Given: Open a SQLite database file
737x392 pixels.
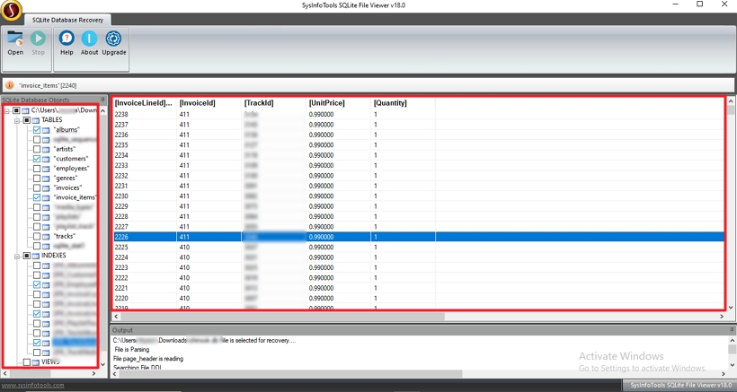Looking at the screenshot, I should [x=15, y=43].
